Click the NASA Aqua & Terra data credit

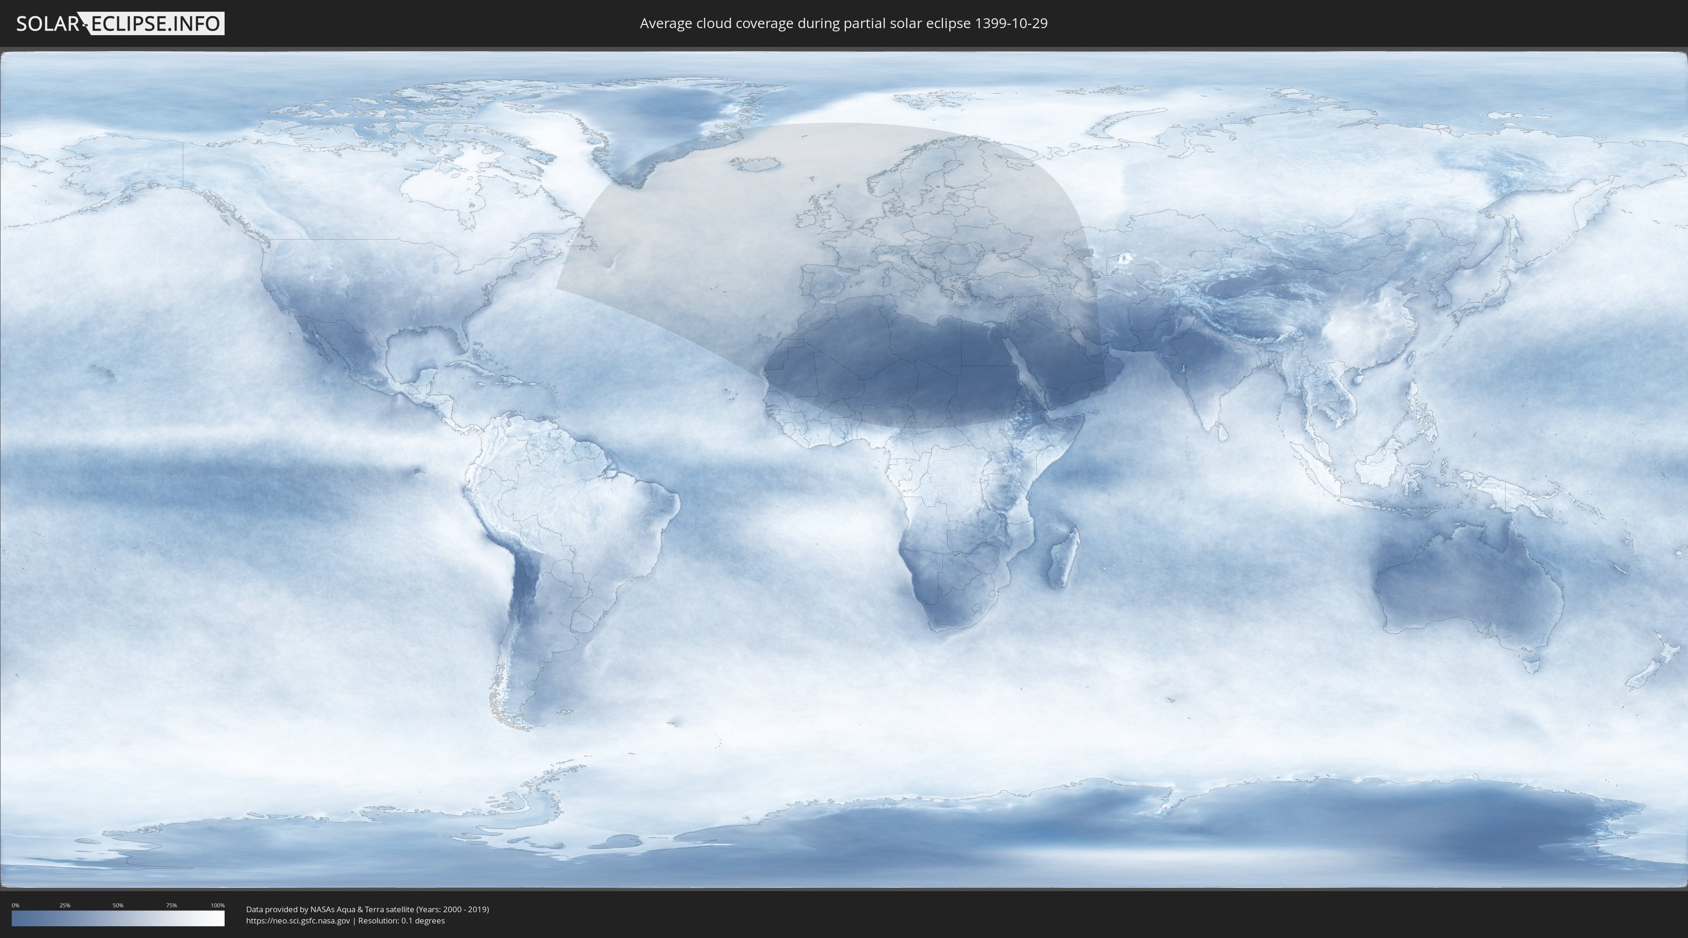click(367, 909)
